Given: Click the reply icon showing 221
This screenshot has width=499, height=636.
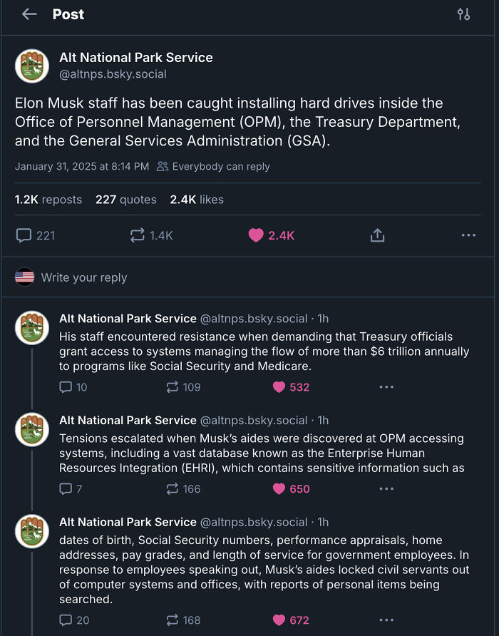Looking at the screenshot, I should [24, 235].
